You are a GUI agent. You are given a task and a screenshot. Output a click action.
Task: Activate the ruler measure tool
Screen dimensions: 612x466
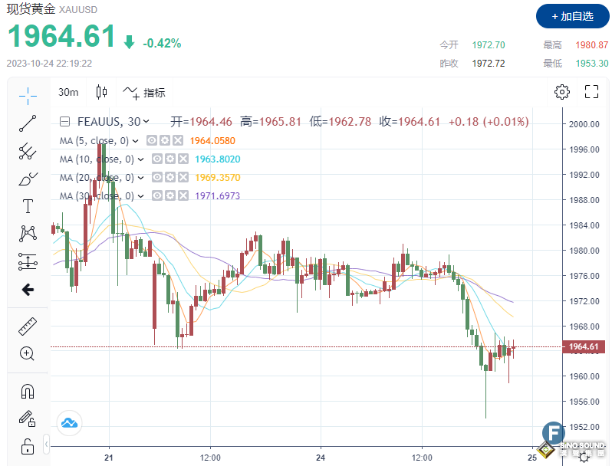click(x=28, y=326)
